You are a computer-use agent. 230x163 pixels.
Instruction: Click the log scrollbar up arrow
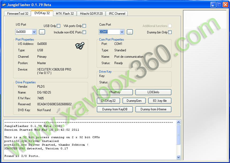178,122
